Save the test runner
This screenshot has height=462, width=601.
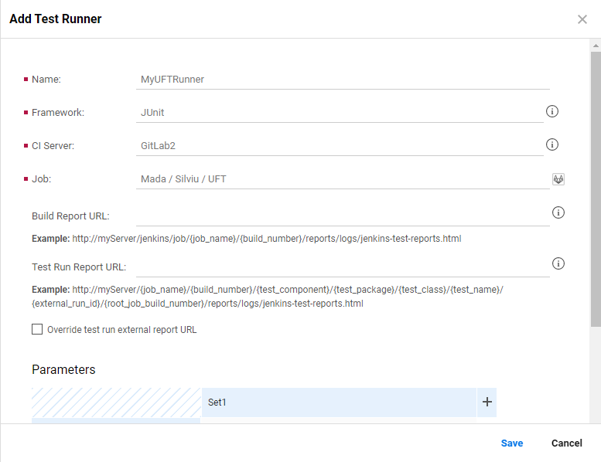click(511, 443)
